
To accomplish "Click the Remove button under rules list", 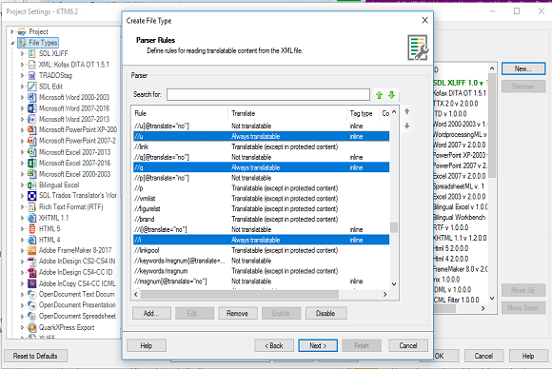I will 238,313.
